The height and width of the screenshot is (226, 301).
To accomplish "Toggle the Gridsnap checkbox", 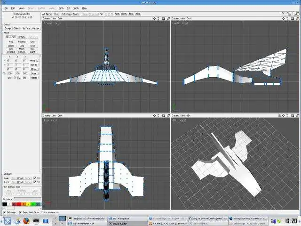I will (5, 212).
